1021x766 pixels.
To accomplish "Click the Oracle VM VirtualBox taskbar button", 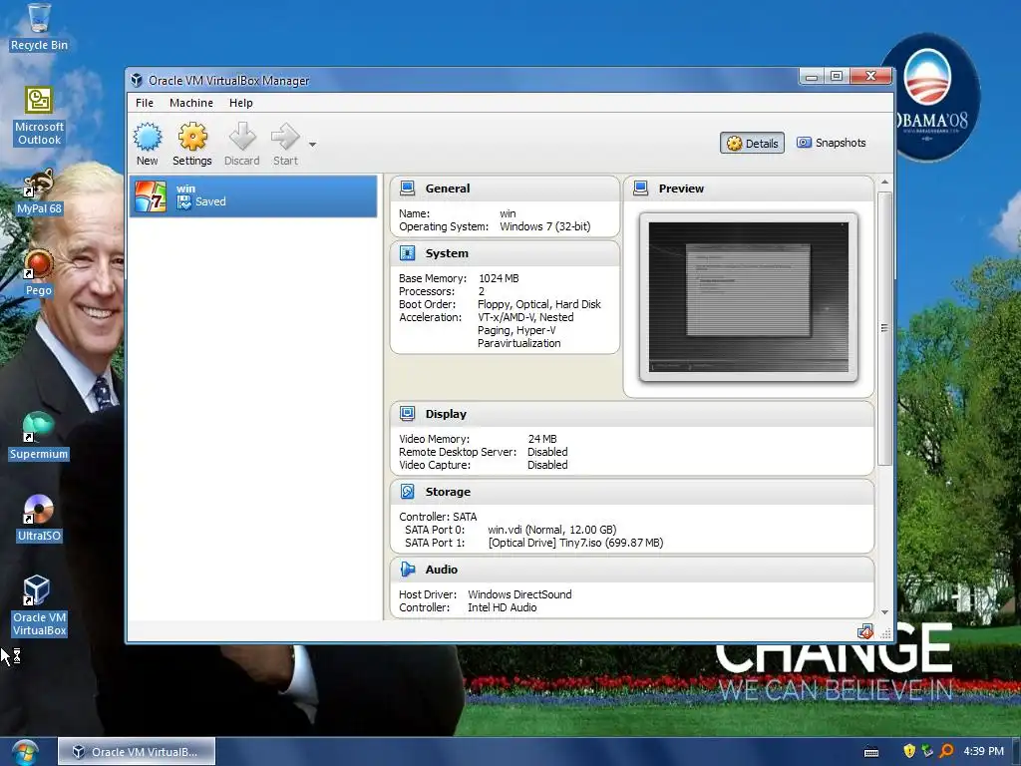I will 136,752.
